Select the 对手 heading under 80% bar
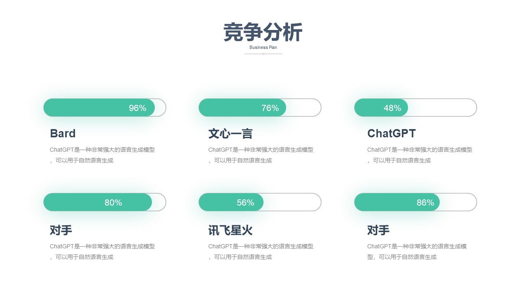The width and height of the screenshot is (527, 296). pyautogui.click(x=61, y=230)
